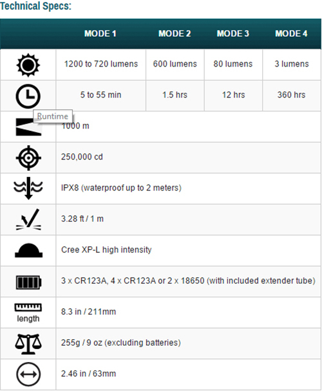Click the sun brightness output icon
This screenshot has height=391, width=322.
[x=28, y=65]
